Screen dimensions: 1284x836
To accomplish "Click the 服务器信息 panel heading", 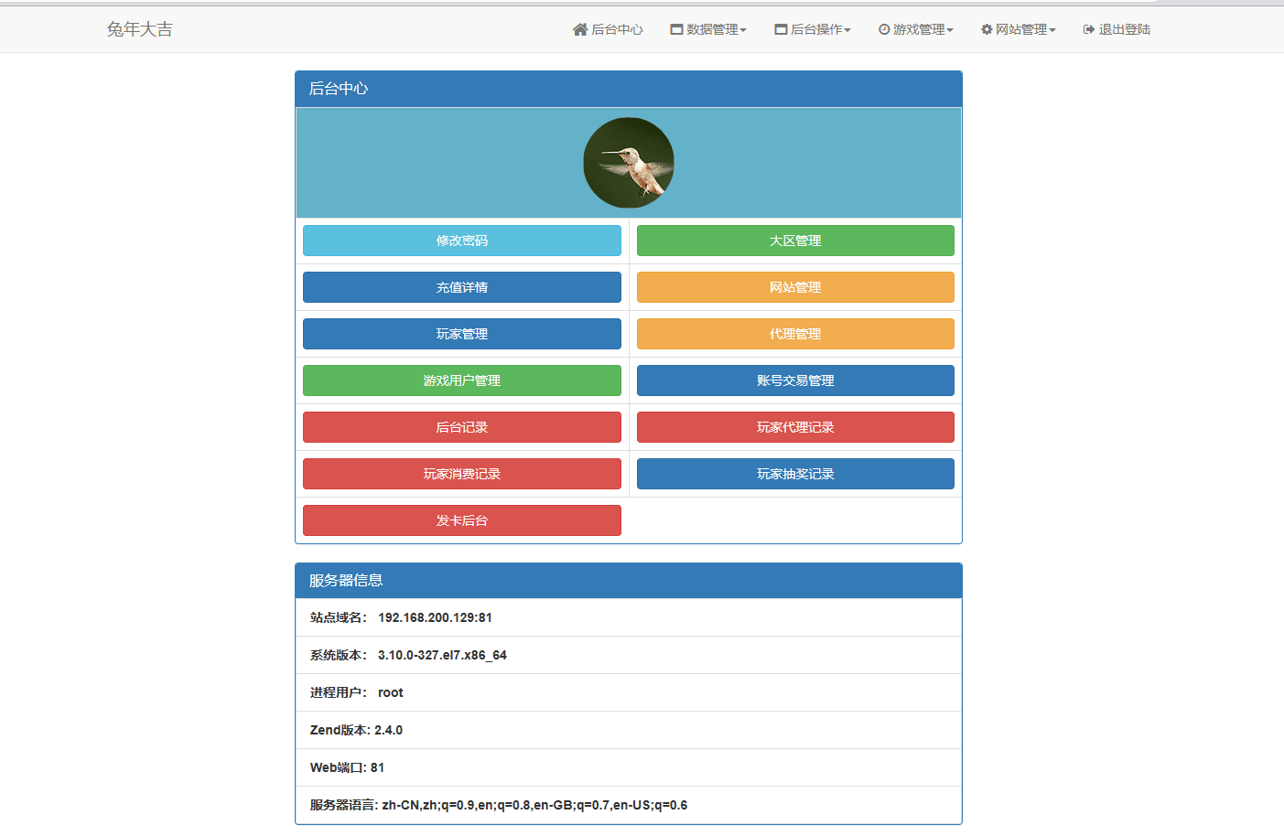I will tap(629, 581).
